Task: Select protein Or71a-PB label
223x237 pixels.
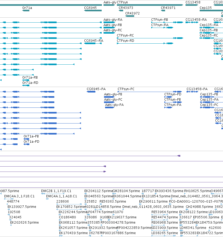Action: (31, 136)
